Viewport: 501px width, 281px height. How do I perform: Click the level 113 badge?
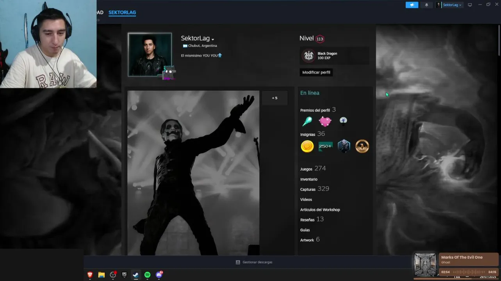[x=320, y=39]
